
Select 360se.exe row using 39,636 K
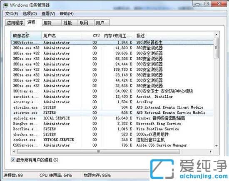click(x=112, y=54)
